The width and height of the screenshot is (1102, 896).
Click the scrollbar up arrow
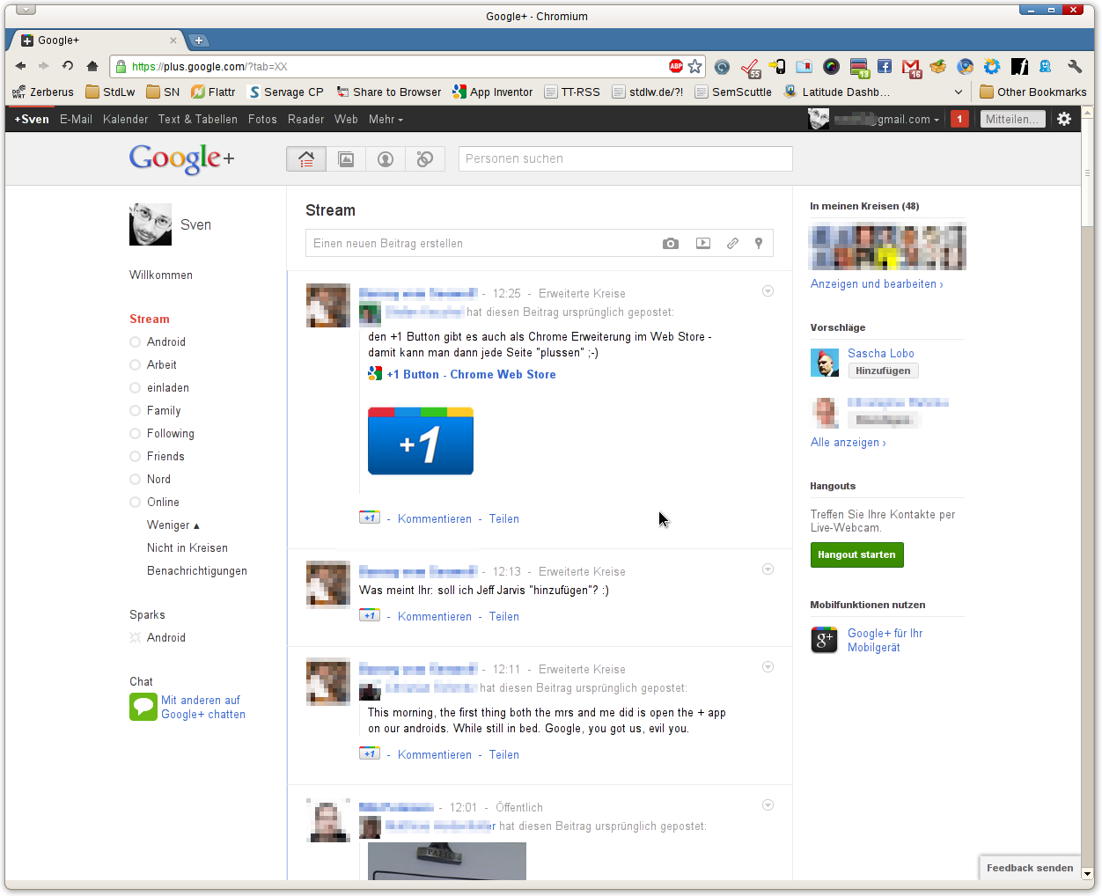(x=1088, y=113)
